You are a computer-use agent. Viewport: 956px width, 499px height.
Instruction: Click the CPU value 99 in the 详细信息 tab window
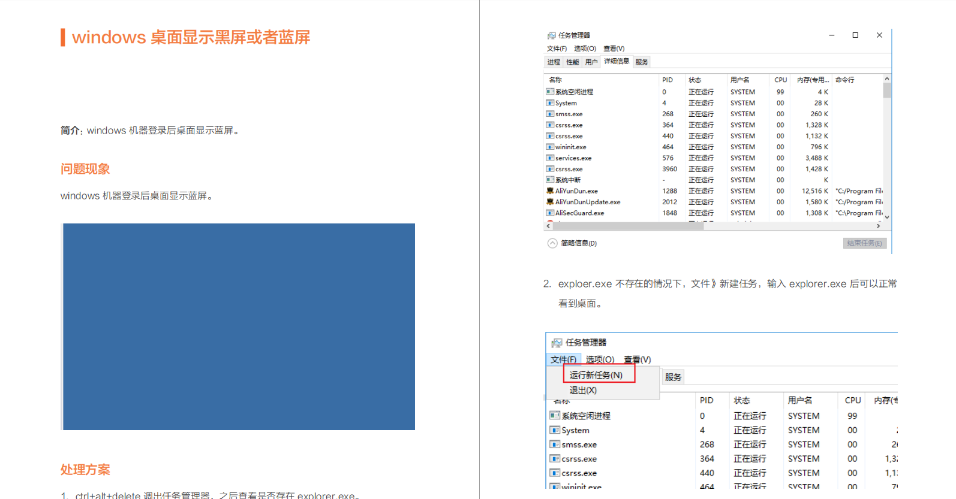click(x=780, y=92)
